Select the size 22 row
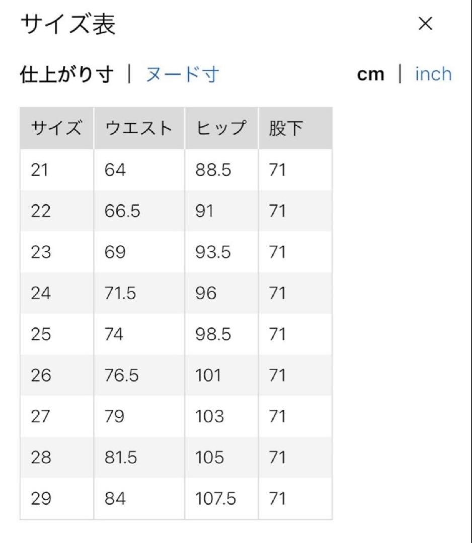This screenshot has height=543, width=472. pos(41,211)
